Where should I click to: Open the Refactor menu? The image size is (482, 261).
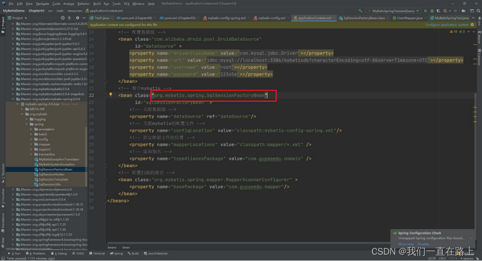(83, 4)
